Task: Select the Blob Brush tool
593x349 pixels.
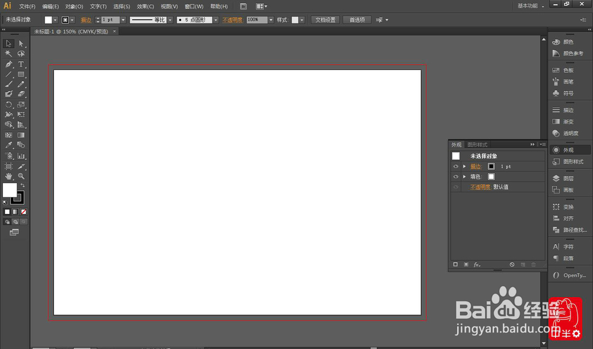Action: 8,94
